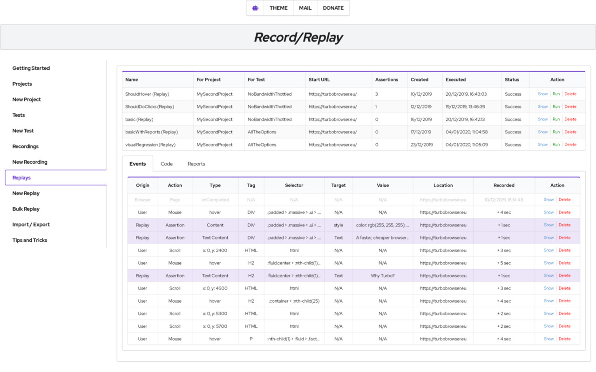Click the 'Why Turbo?' value cell
Image resolution: width=596 pixels, height=372 pixels.
click(x=383, y=276)
